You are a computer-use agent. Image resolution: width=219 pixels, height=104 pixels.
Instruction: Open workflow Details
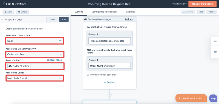tap(22, 12)
